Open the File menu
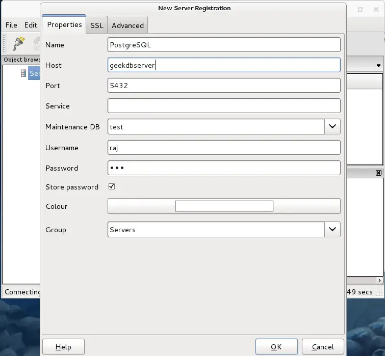The width and height of the screenshot is (385, 356). (11, 25)
